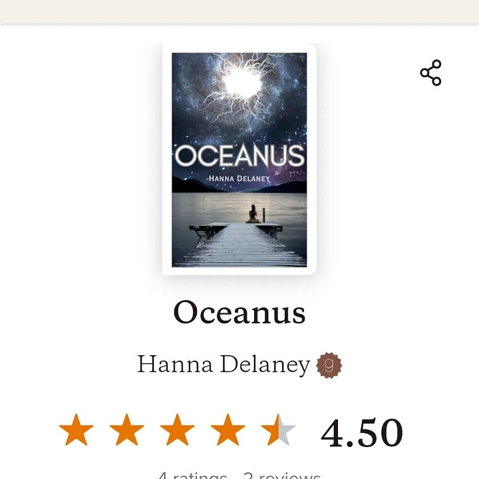Viewport: 479px width, 479px height.
Task: Tap the woman sitting on the dock
Action: (253, 214)
